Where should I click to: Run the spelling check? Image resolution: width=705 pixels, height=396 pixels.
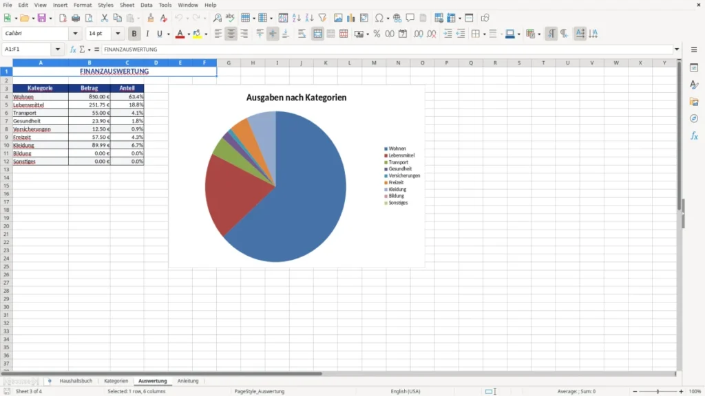pos(230,18)
